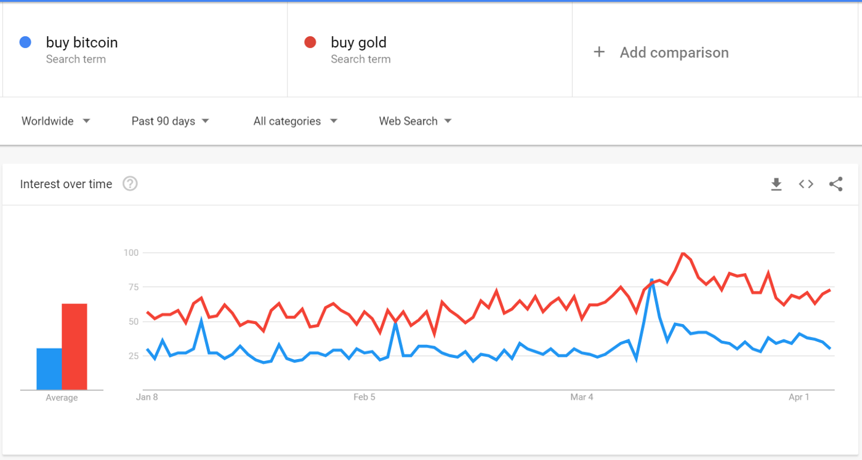This screenshot has width=862, height=460.
Task: Edit the buy bitcoin search term
Action: coord(82,42)
